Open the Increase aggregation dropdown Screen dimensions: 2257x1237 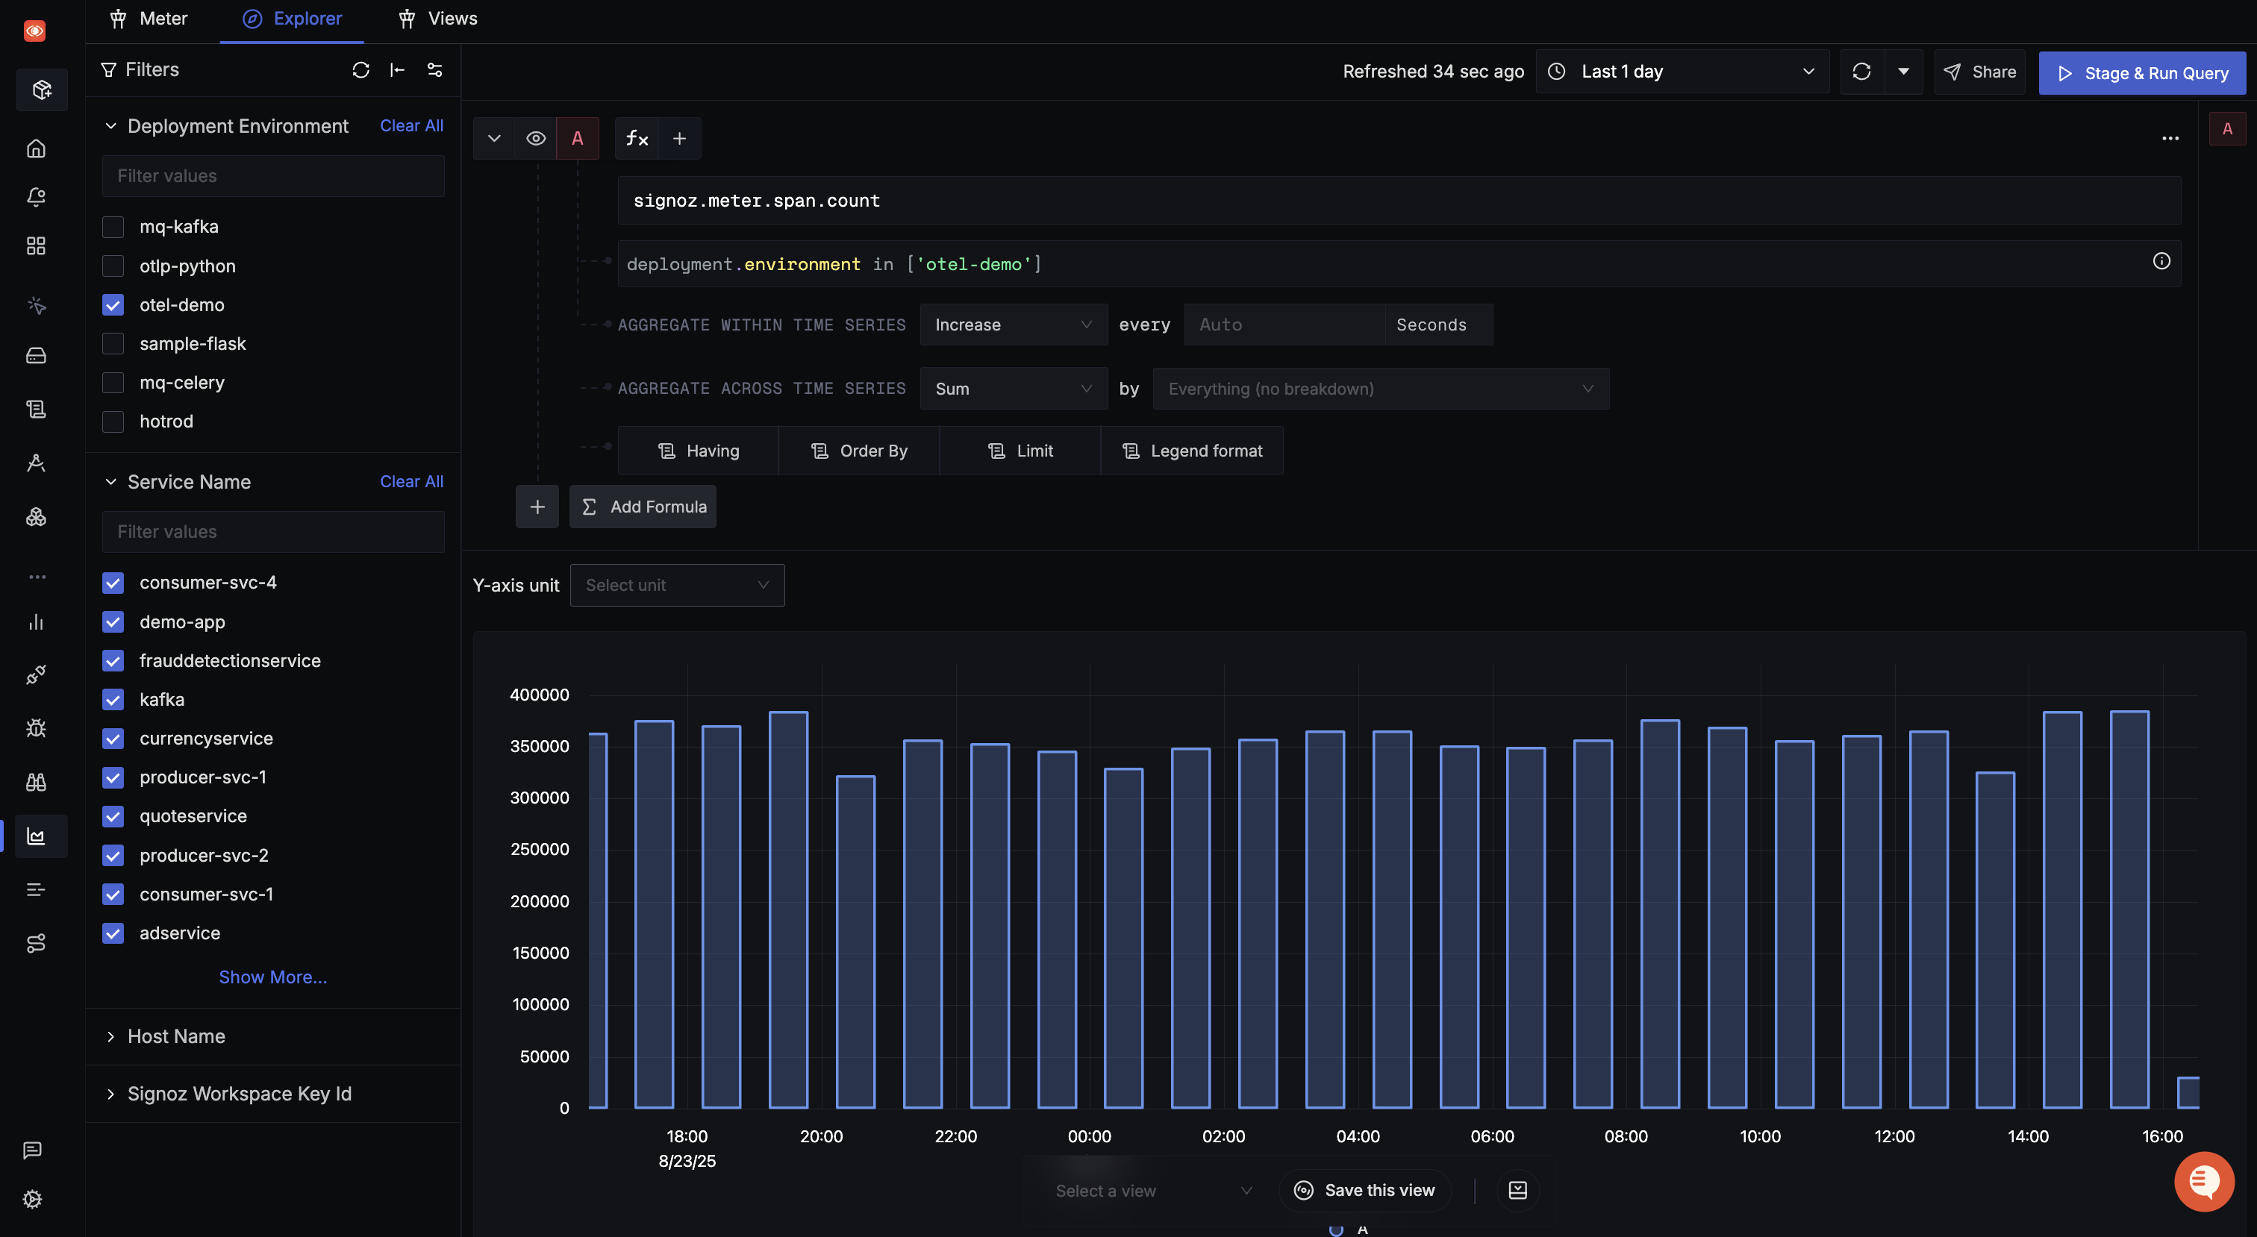coord(1014,325)
